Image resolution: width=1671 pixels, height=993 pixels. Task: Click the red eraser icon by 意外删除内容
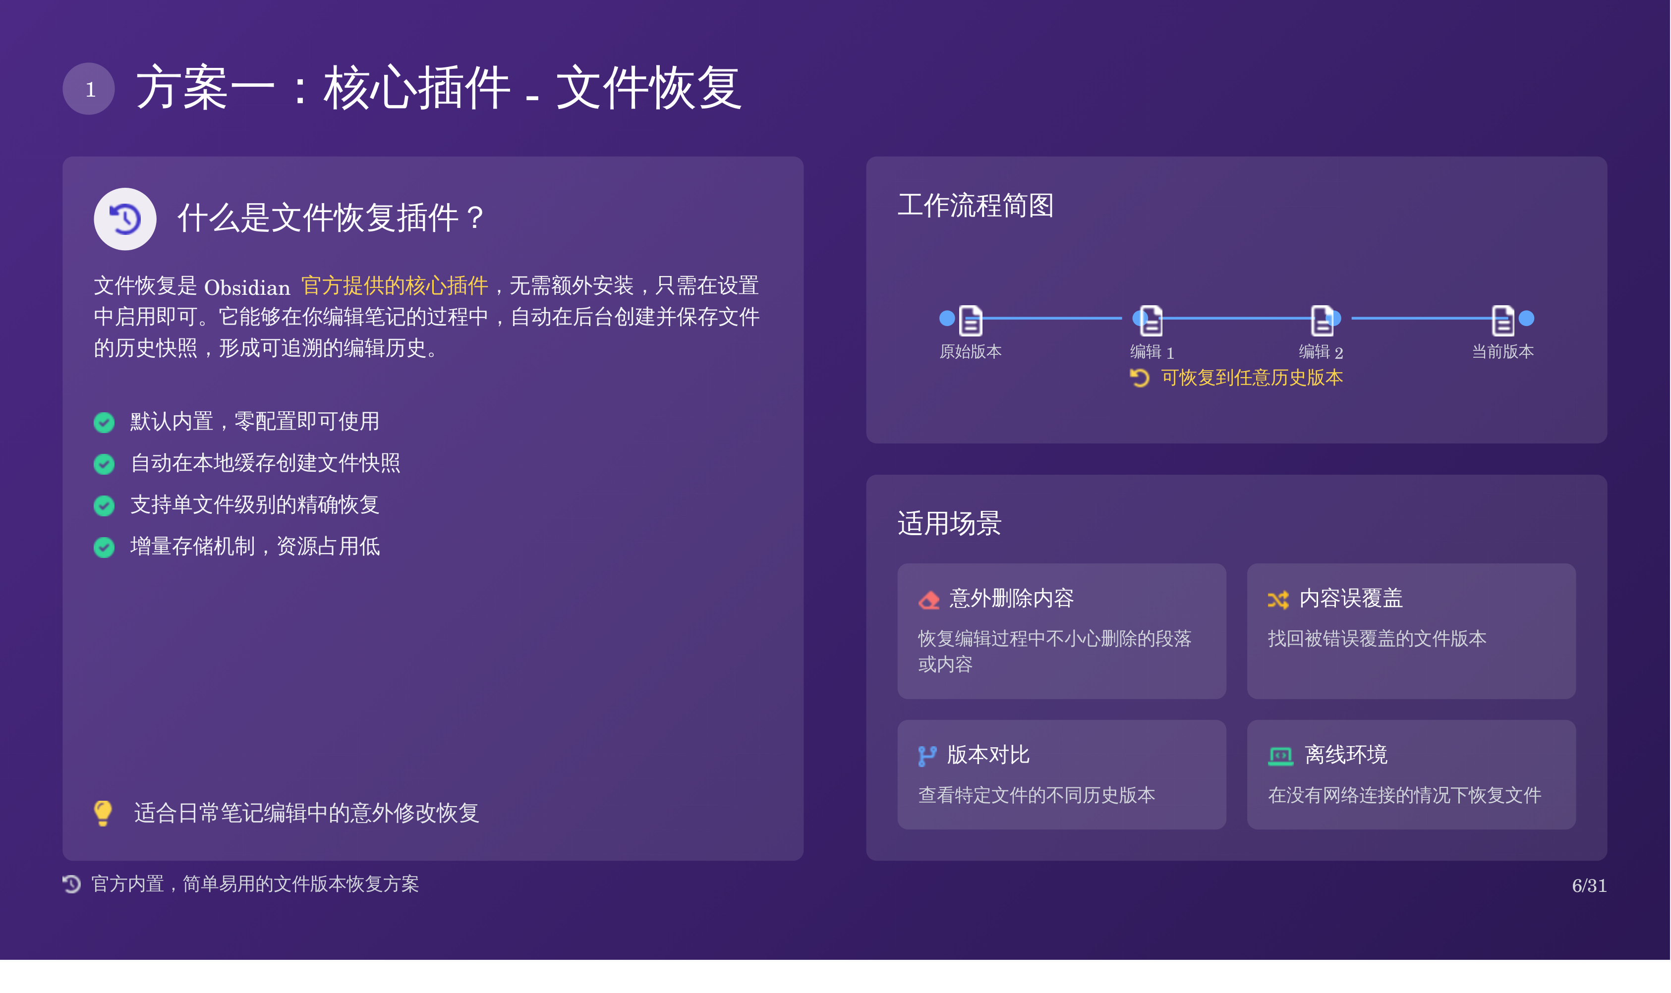point(929,600)
